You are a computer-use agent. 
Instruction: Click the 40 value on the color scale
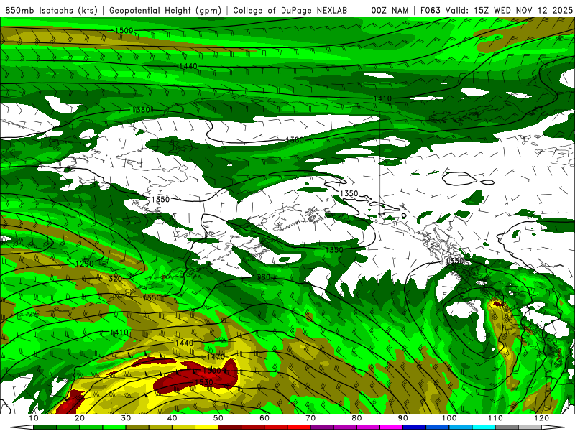[x=172, y=418]
